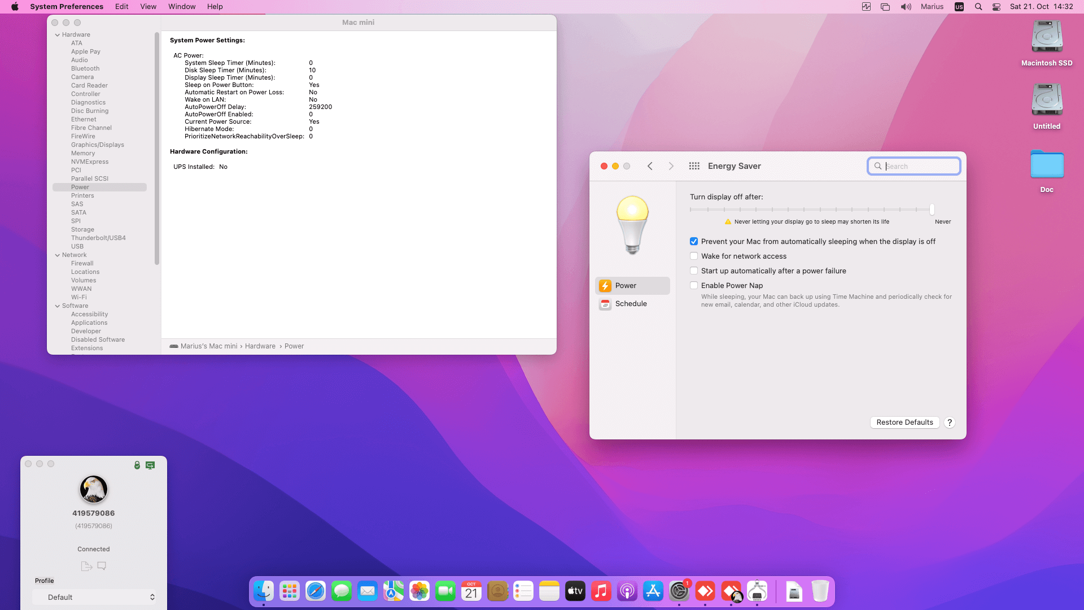Collapse the Network tree section

pos(58,255)
